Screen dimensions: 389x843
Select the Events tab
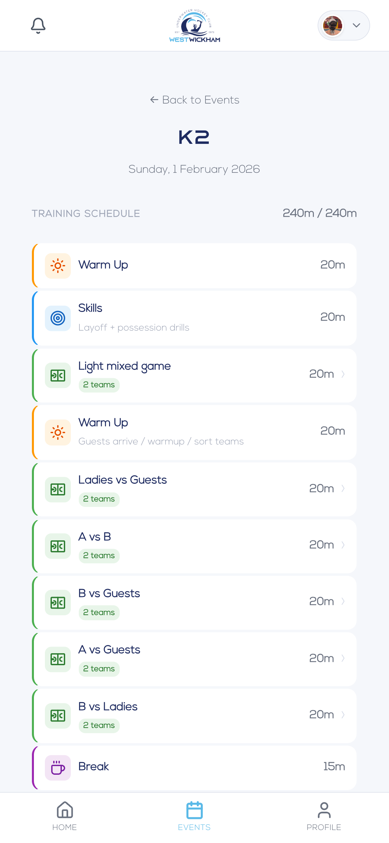coord(194,816)
